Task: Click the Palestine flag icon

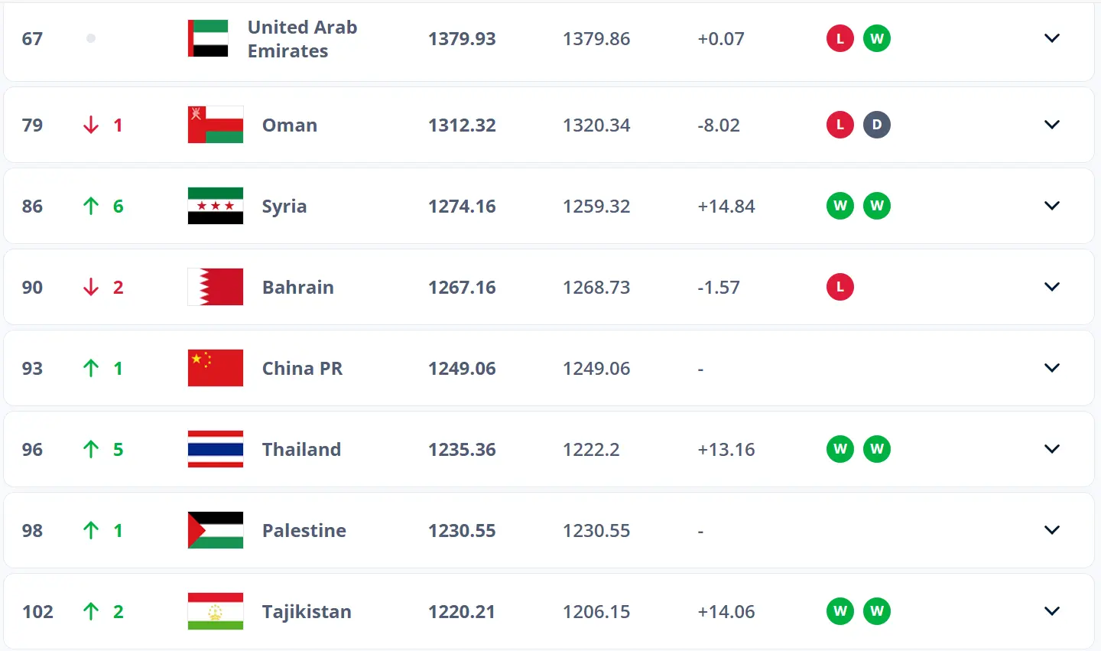Action: point(216,530)
